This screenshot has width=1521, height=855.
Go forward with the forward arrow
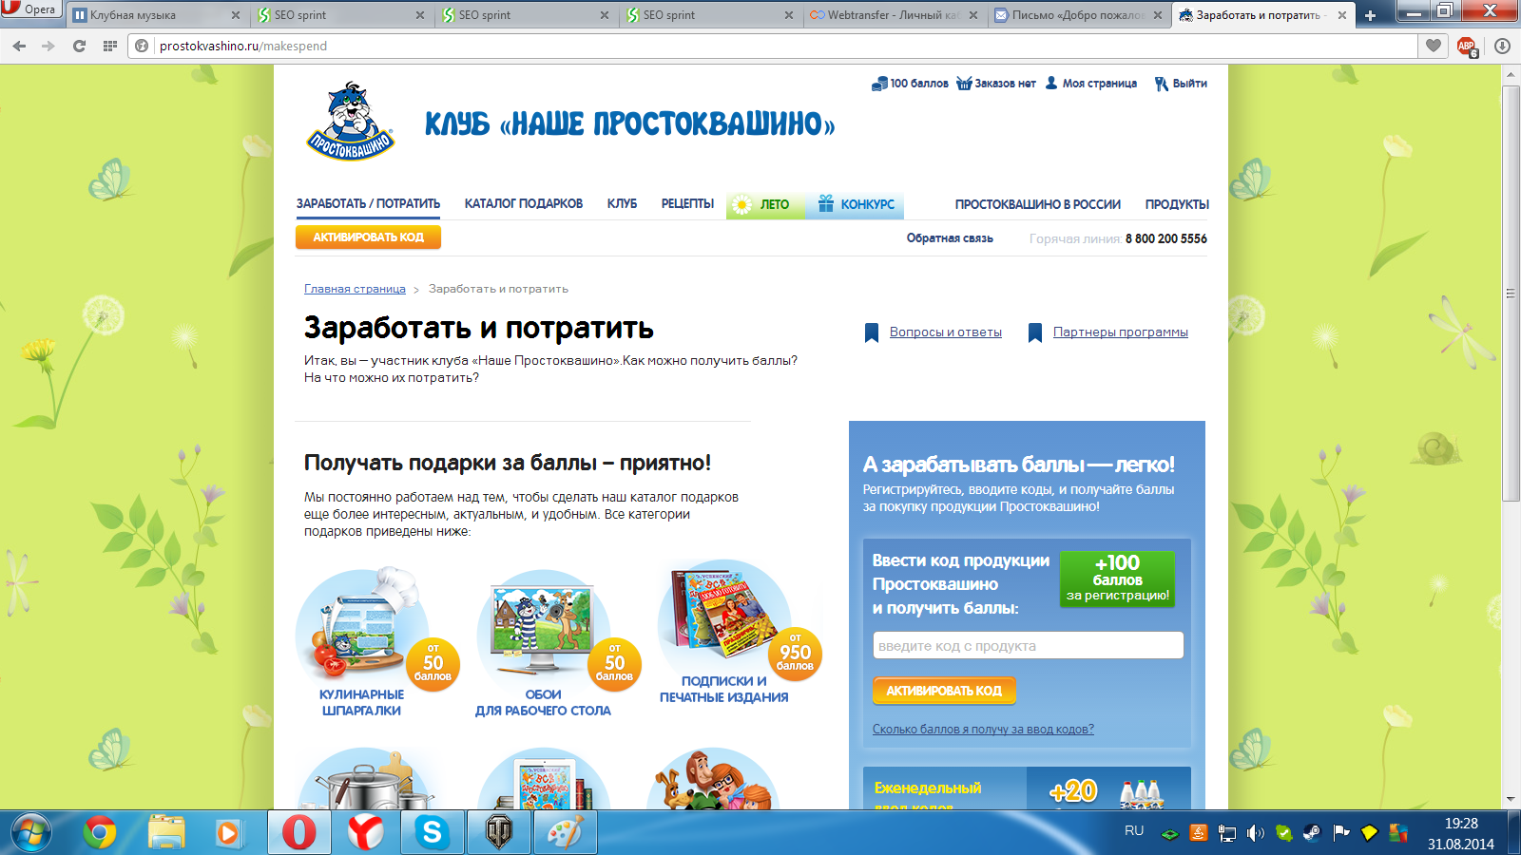pos(48,46)
